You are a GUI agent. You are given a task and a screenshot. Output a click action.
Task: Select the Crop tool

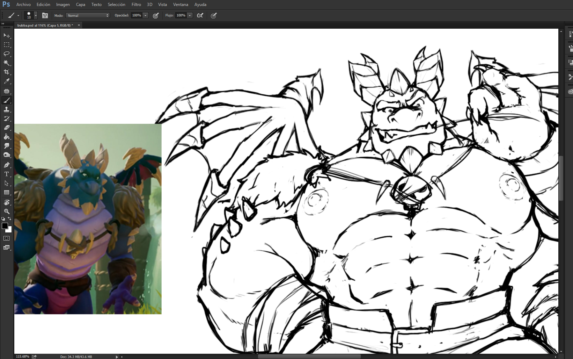tap(7, 72)
